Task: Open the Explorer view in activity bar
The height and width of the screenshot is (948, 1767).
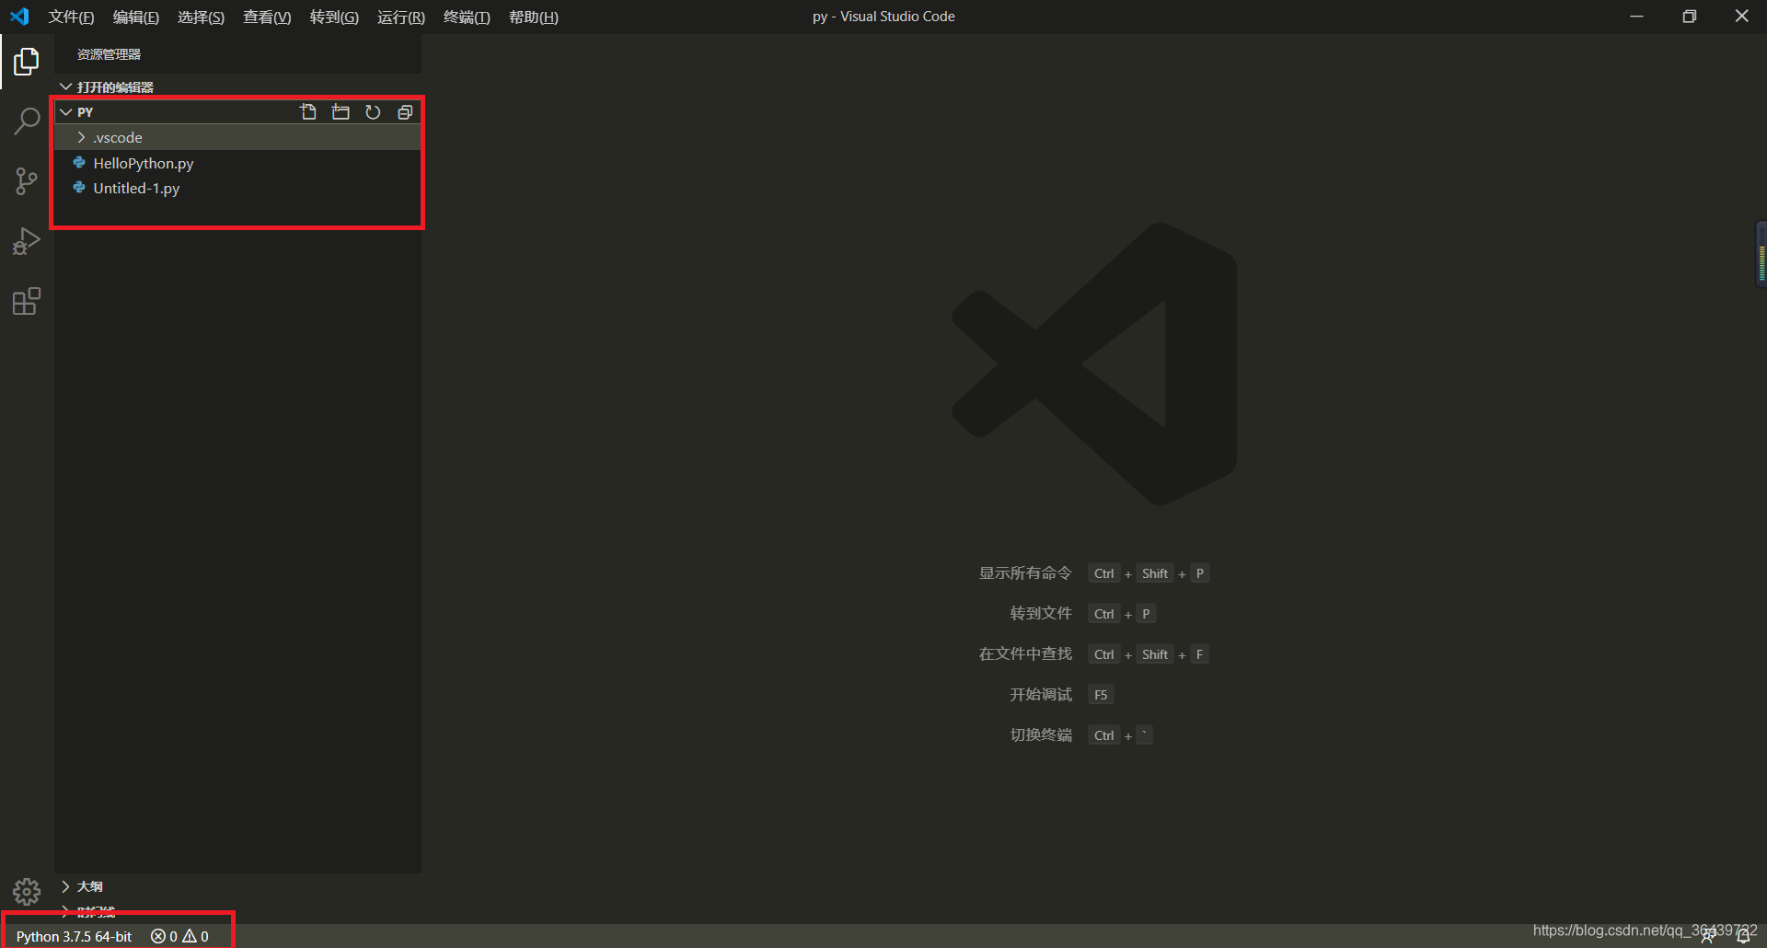Action: [x=27, y=62]
